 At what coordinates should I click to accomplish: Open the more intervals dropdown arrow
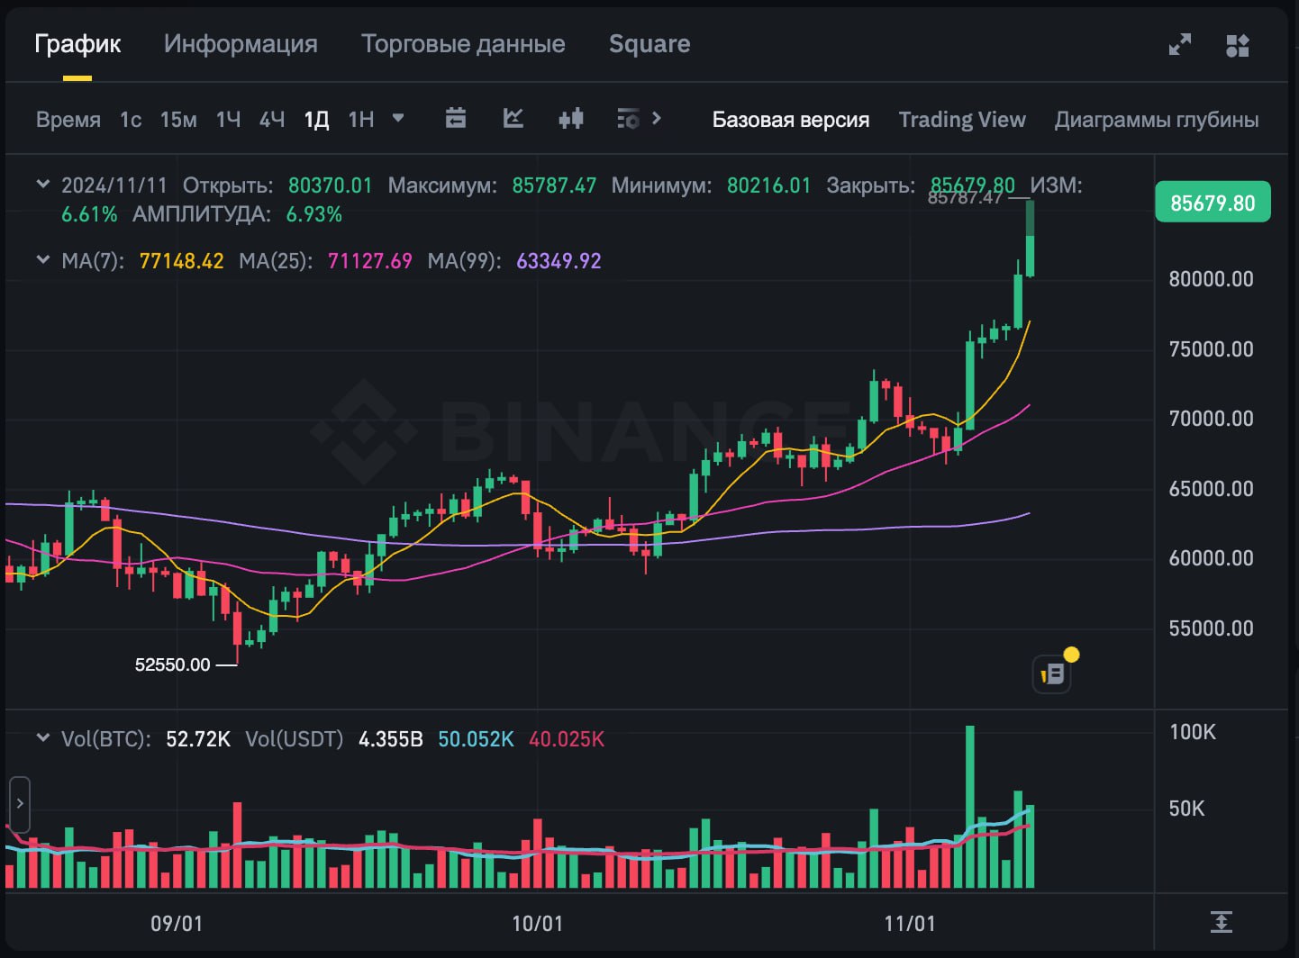coord(398,118)
